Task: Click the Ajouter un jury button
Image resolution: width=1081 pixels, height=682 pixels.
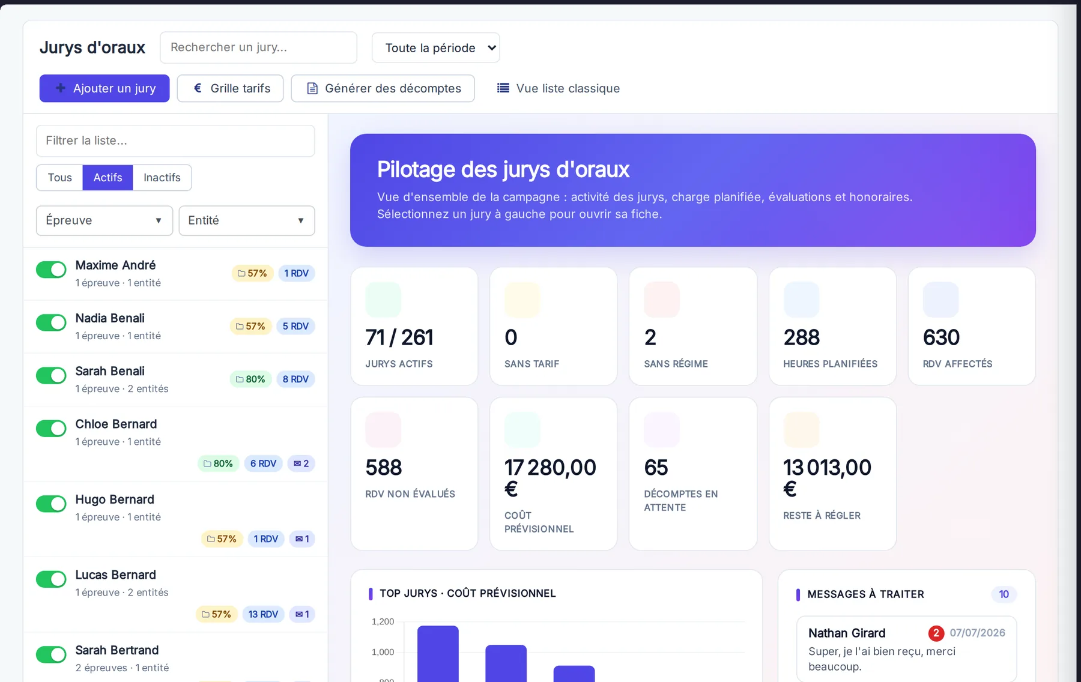Action: tap(104, 88)
